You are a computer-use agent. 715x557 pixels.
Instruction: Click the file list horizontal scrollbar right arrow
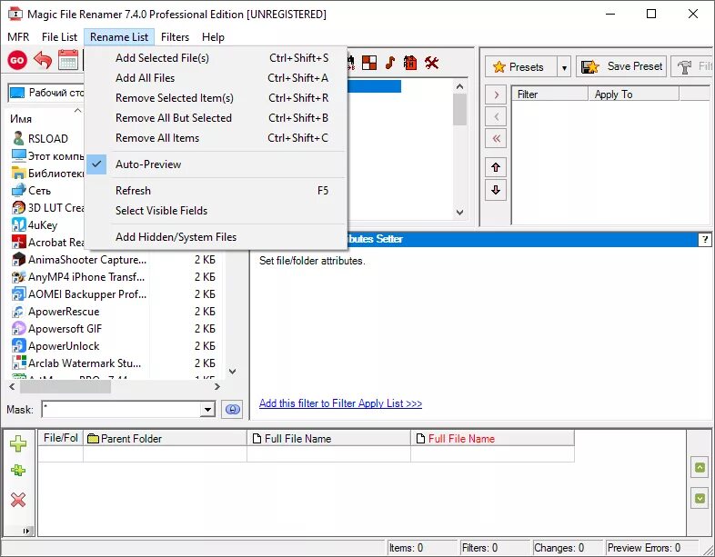tap(217, 387)
